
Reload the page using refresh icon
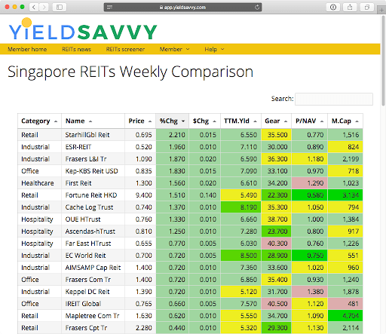point(257,8)
